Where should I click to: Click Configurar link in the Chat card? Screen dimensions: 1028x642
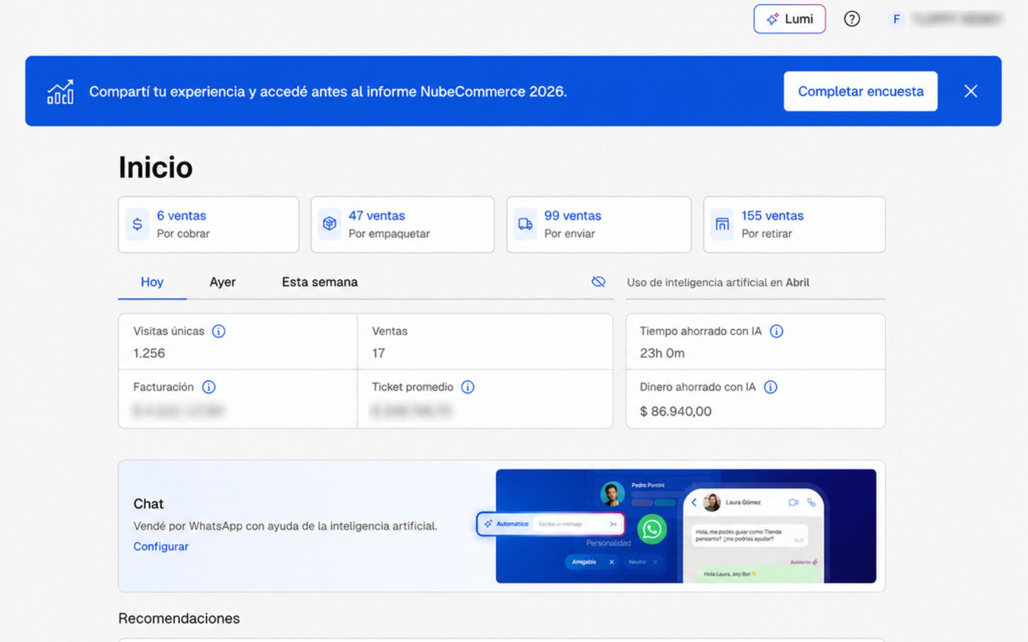161,546
